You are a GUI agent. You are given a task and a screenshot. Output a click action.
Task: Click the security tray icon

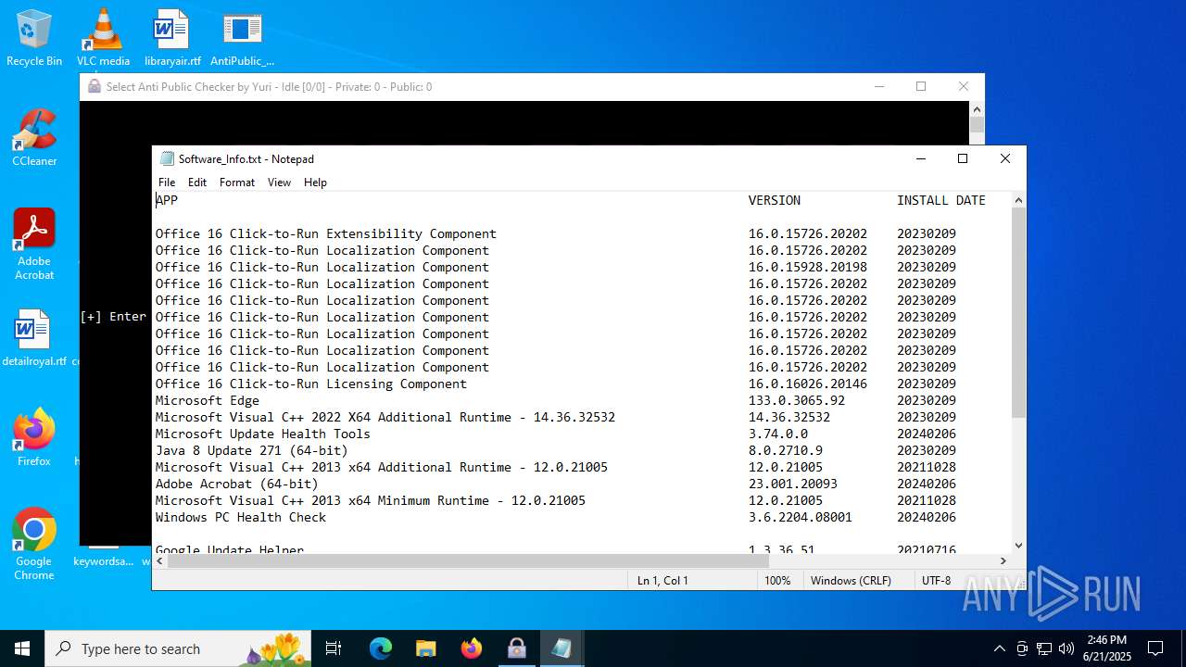(1022, 648)
